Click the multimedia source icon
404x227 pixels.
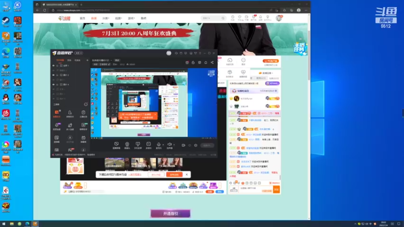point(148,144)
